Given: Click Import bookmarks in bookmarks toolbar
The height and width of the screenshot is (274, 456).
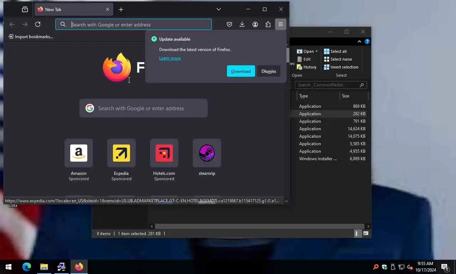Looking at the screenshot, I should tap(31, 37).
